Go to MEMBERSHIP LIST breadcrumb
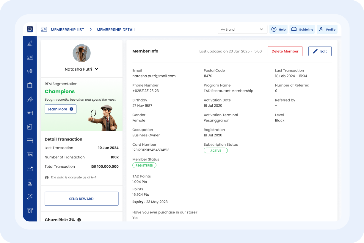364x243 pixels. point(68,29)
